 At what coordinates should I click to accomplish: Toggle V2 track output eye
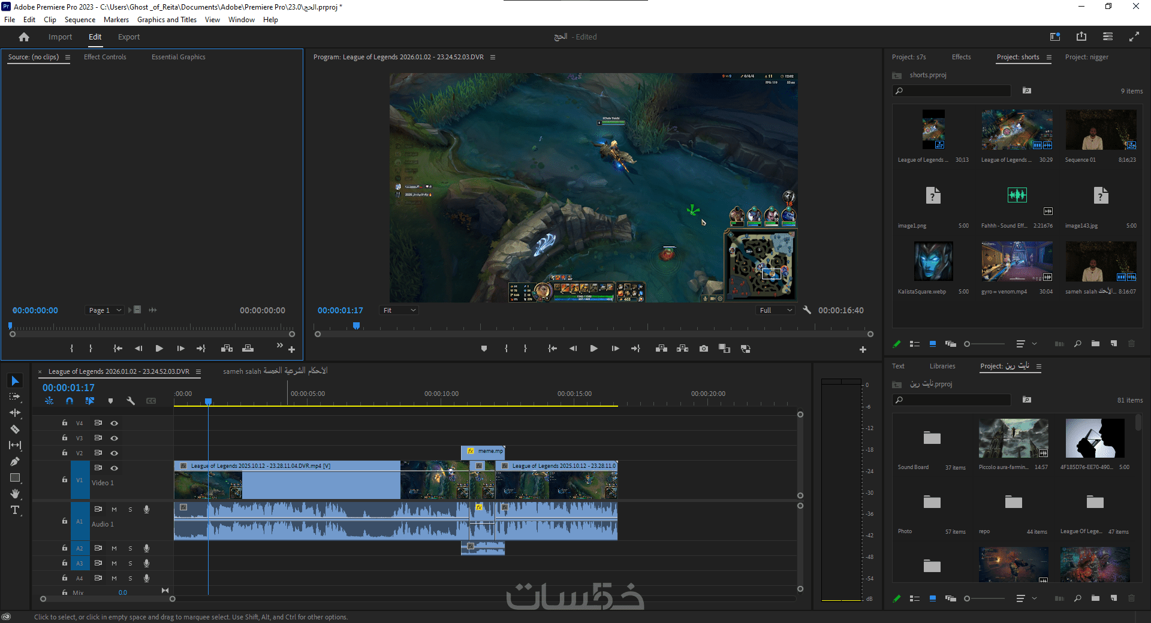pos(114,453)
